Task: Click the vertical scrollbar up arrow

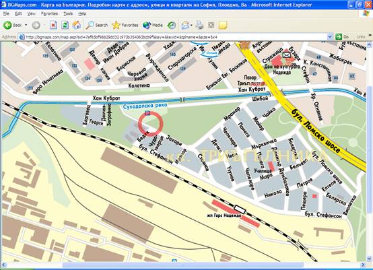Action: [x=370, y=44]
